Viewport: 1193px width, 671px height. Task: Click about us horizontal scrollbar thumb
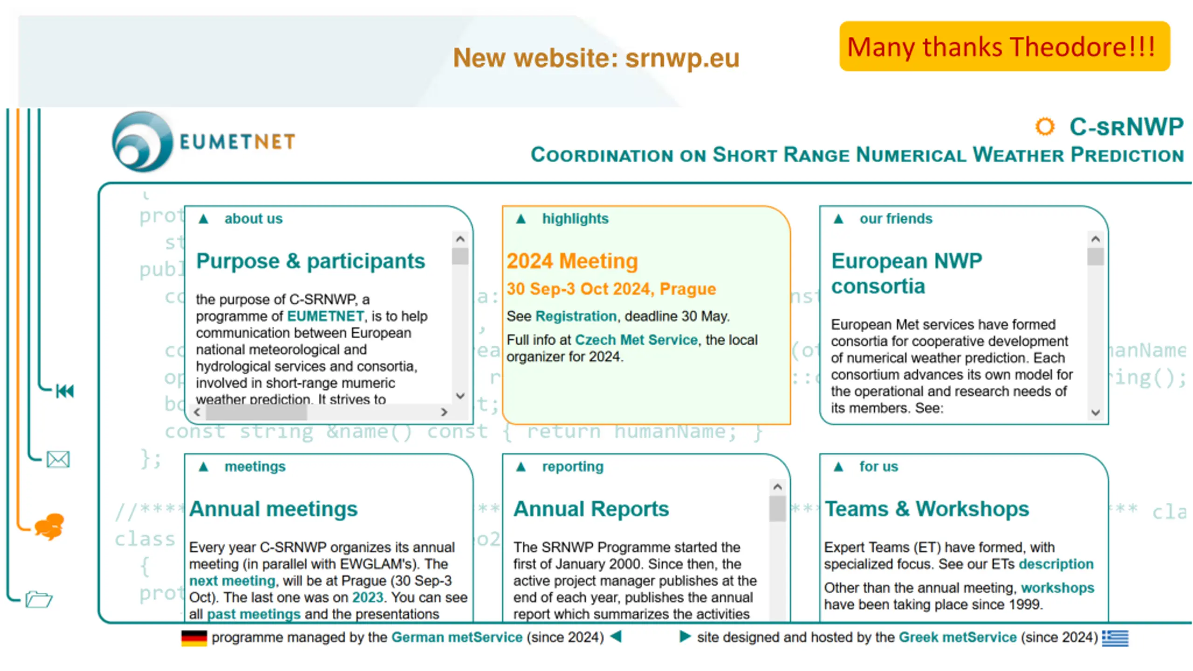tap(256, 412)
